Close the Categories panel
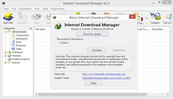This screenshot has width=173, height=99. coord(31,28)
